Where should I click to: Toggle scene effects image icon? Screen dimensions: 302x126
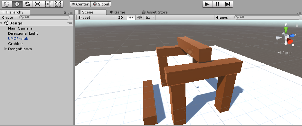point(148,17)
